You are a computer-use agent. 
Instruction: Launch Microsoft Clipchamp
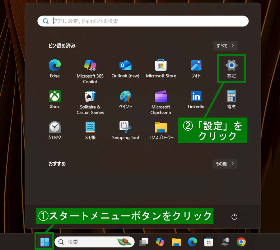point(161,102)
